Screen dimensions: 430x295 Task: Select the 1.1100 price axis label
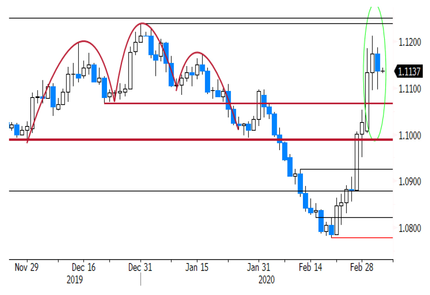pyautogui.click(x=410, y=89)
